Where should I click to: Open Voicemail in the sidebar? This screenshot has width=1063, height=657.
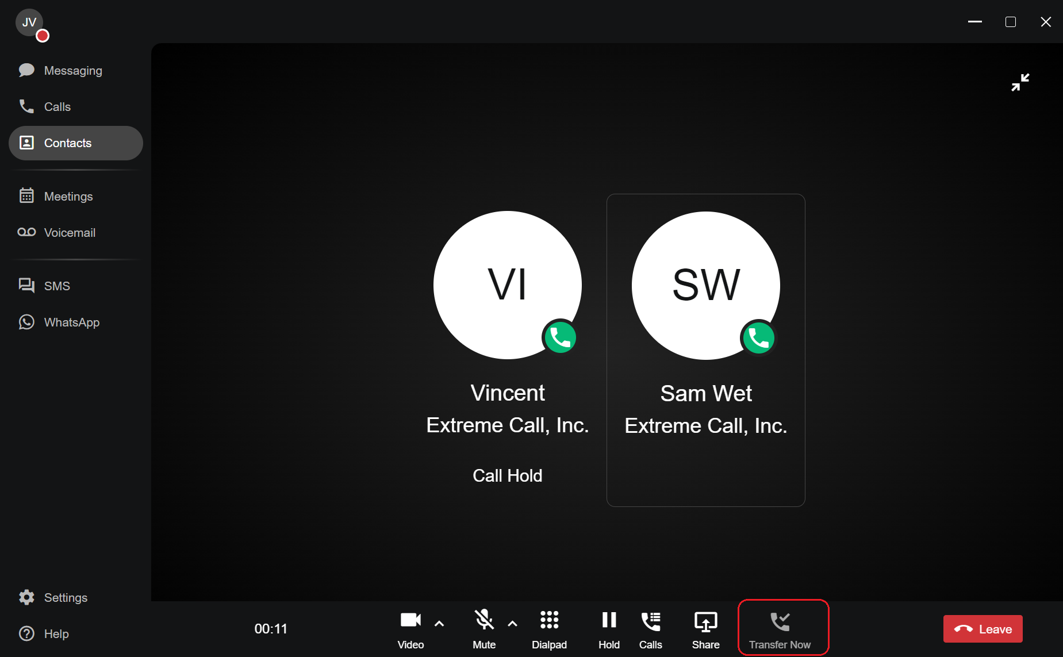[69, 233]
